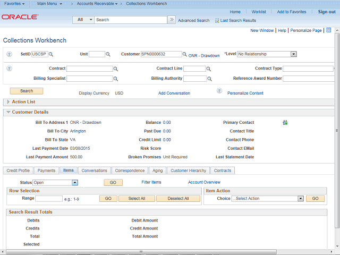
Task: Collapse the Customer Details section
Action: [7, 112]
